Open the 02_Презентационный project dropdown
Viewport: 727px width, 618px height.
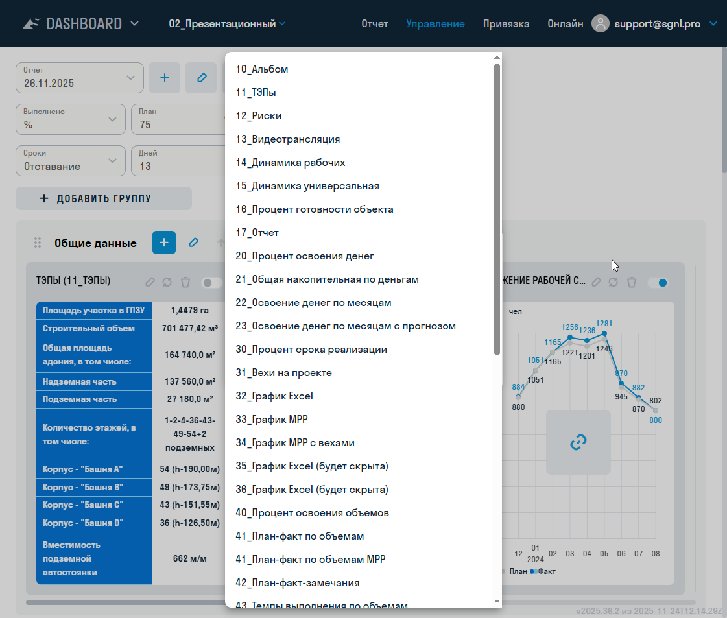click(227, 24)
